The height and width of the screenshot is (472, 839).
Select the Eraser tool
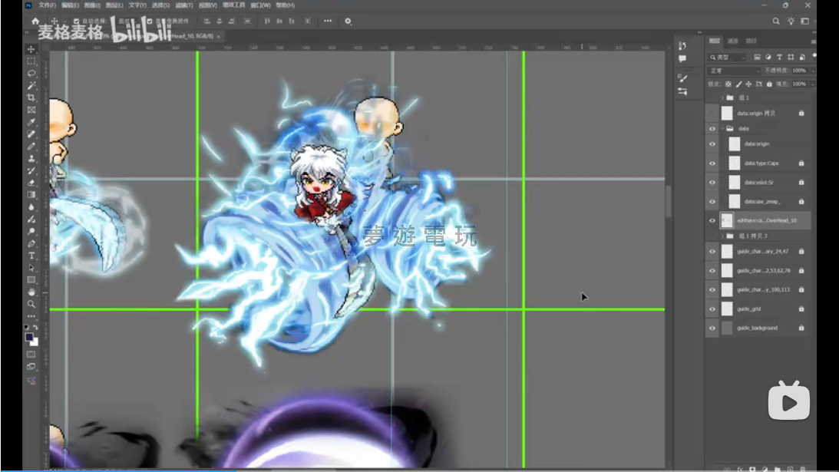click(x=31, y=183)
